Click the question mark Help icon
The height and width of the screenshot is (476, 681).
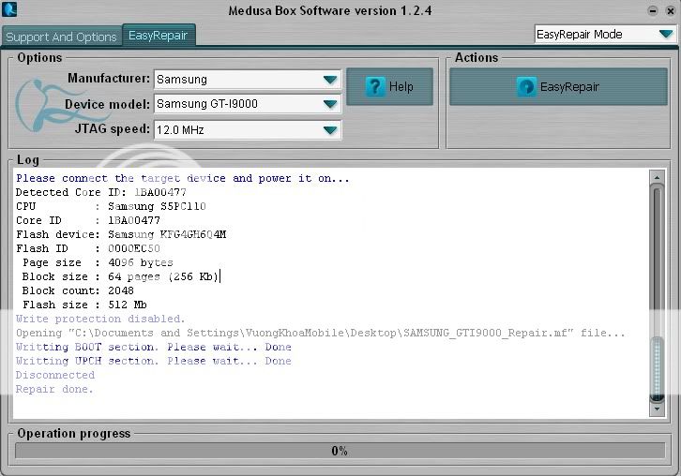[375, 87]
